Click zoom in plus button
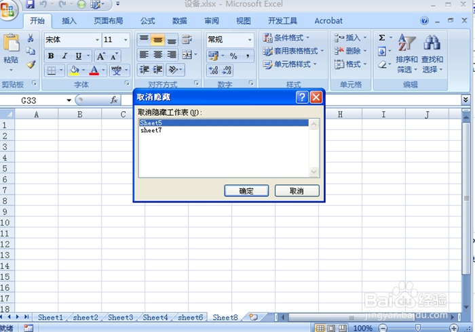The image size is (475, 332). [454, 328]
